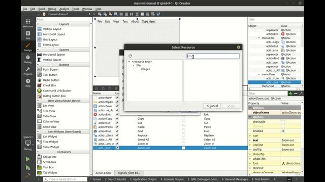325x182 pixels.
Task: Open the Welcome mode in the sidebar
Action: click(x=28, y=23)
